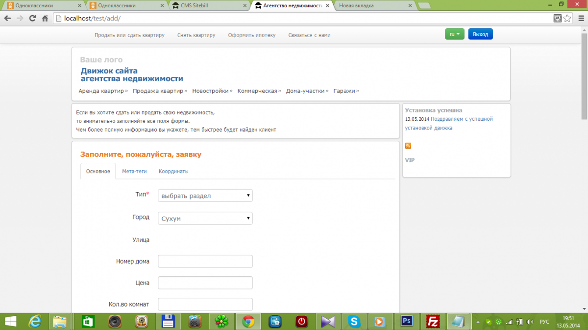
Task: Go to the browser home page icon
Action: click(45, 19)
